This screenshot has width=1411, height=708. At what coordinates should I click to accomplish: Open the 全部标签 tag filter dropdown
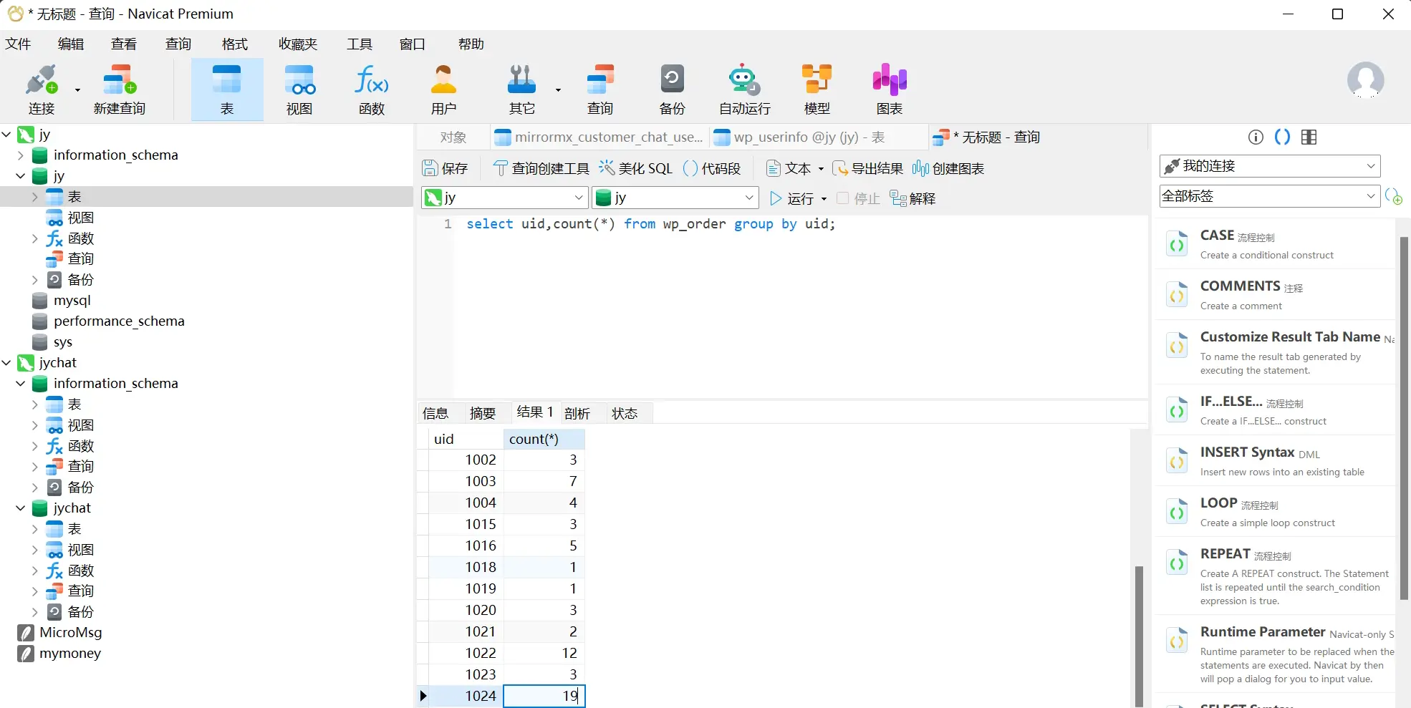click(1269, 196)
